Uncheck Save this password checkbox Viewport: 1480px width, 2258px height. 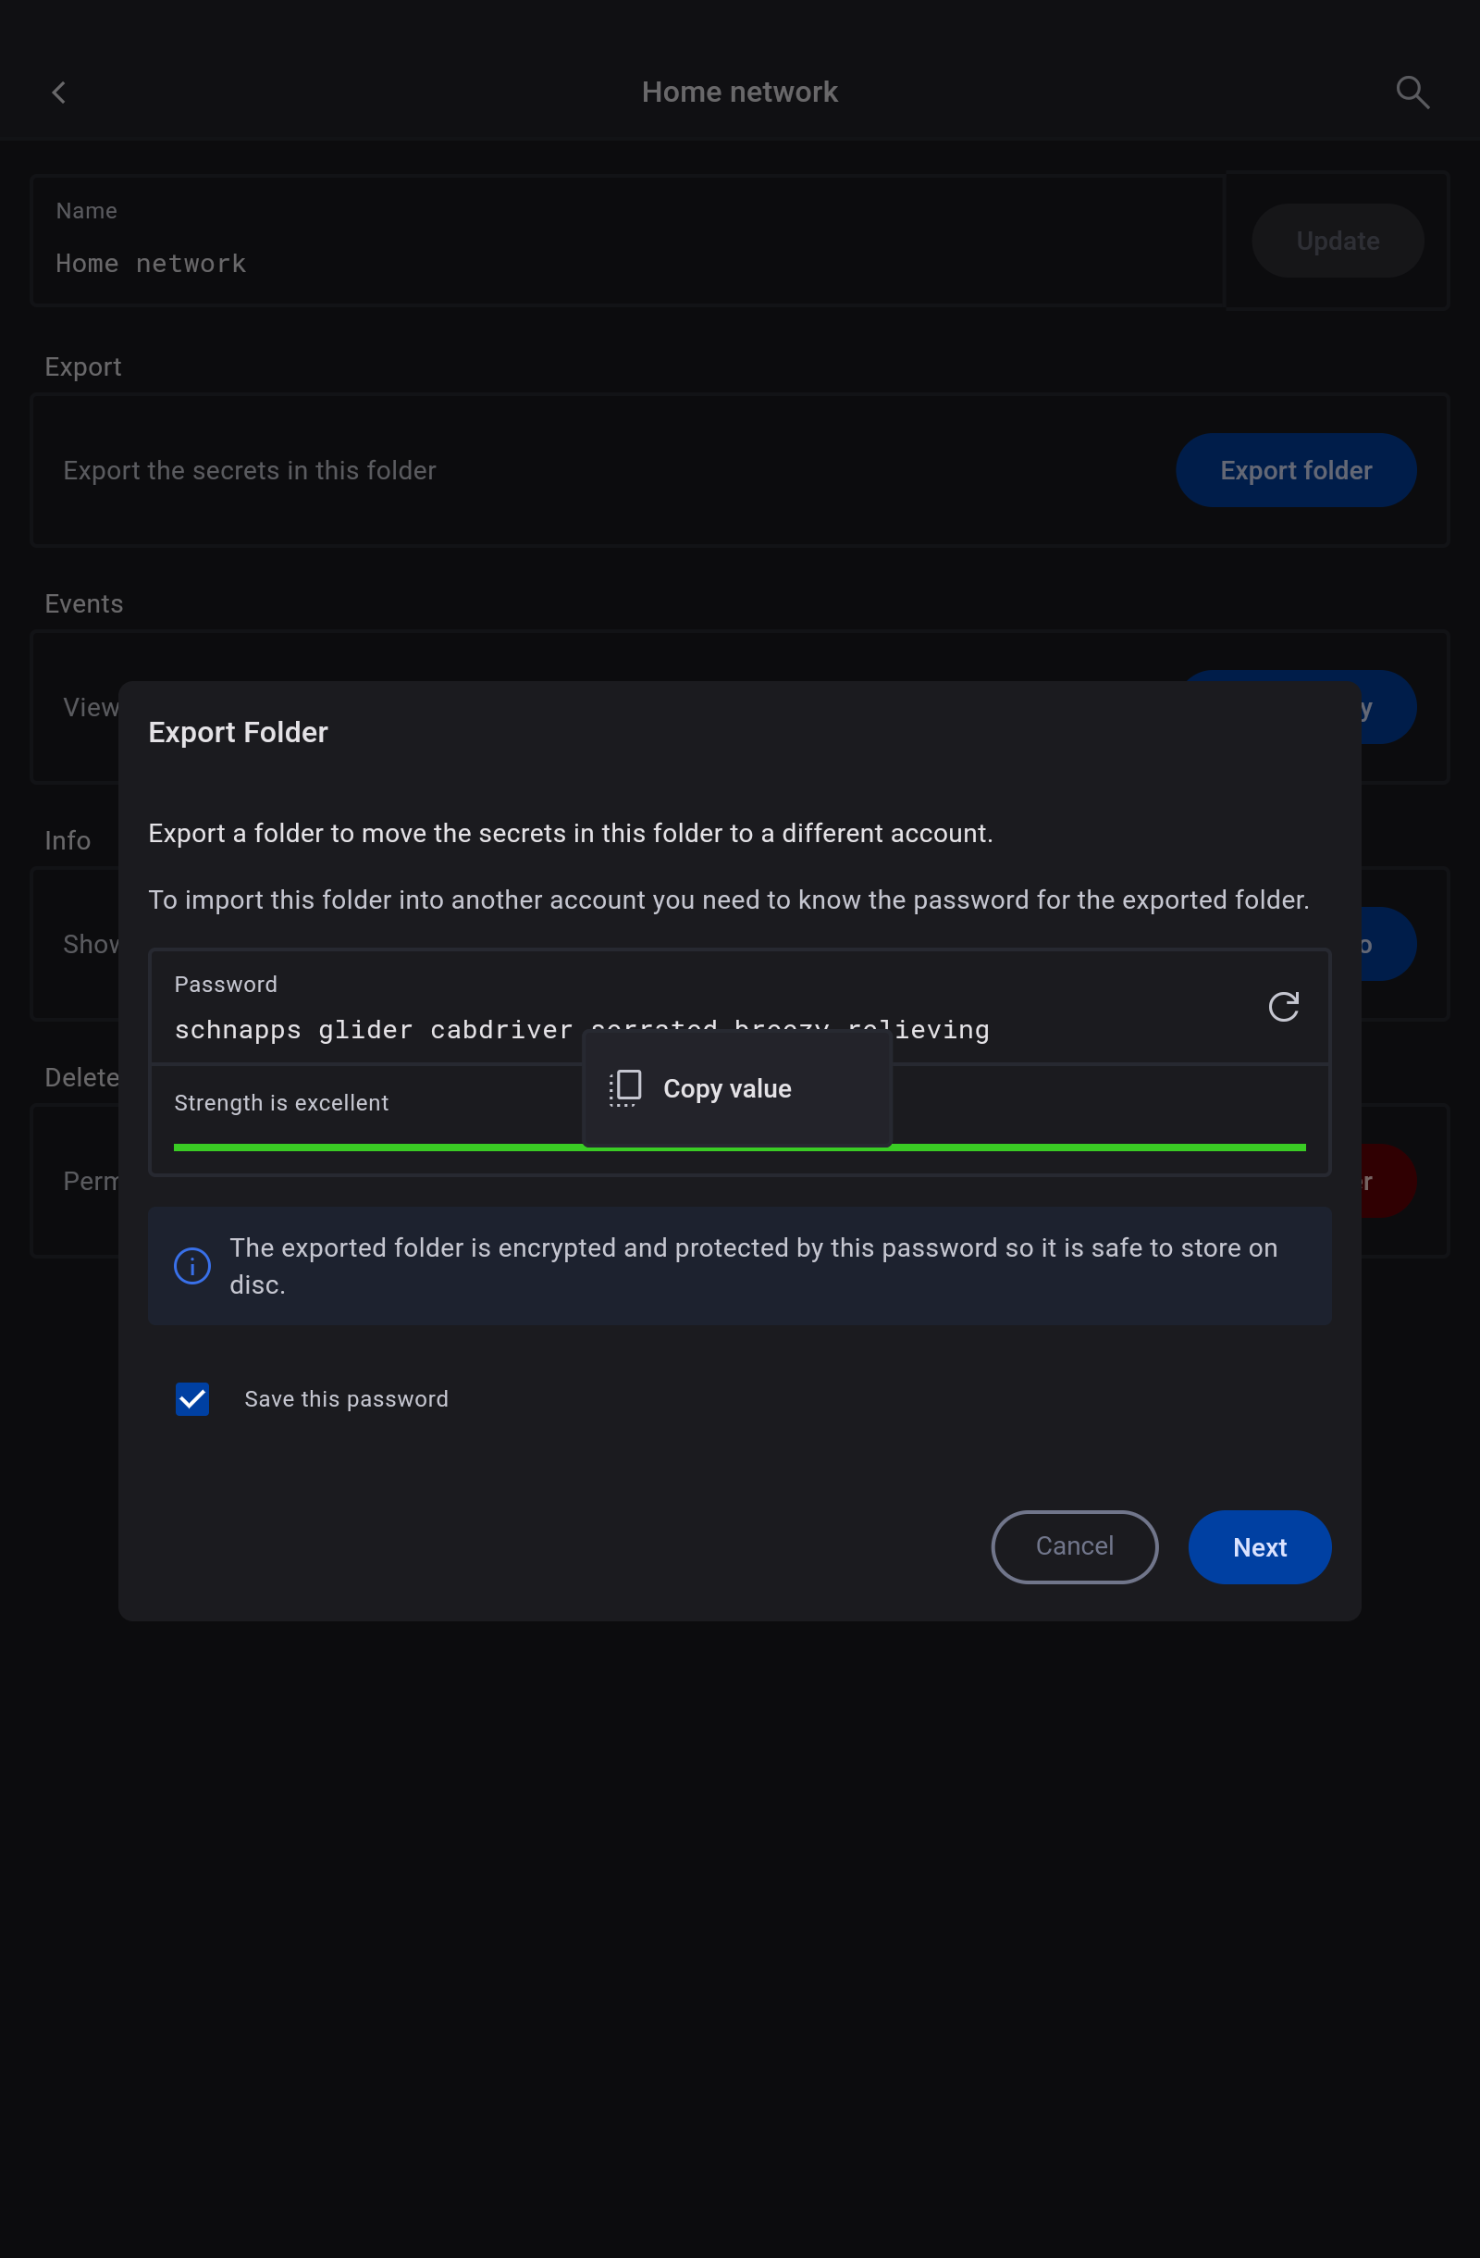coord(192,1398)
